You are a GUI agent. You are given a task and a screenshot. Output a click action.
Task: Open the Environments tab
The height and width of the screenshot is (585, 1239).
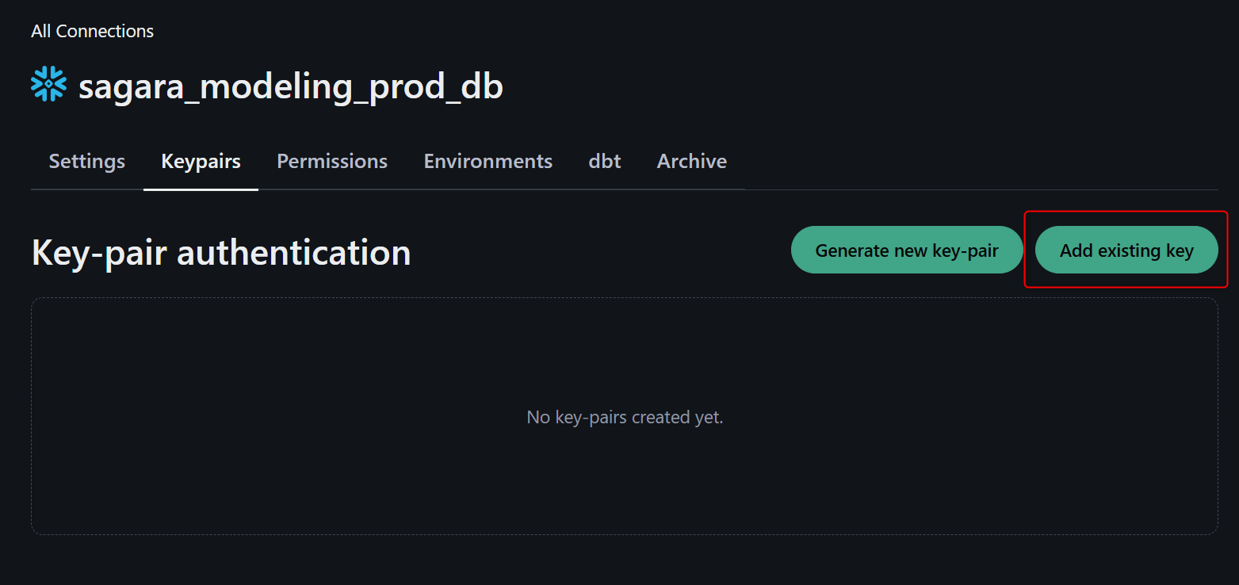488,161
